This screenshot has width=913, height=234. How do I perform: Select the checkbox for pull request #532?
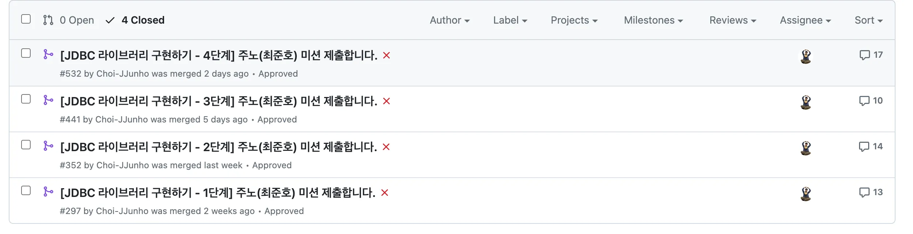[x=26, y=53]
